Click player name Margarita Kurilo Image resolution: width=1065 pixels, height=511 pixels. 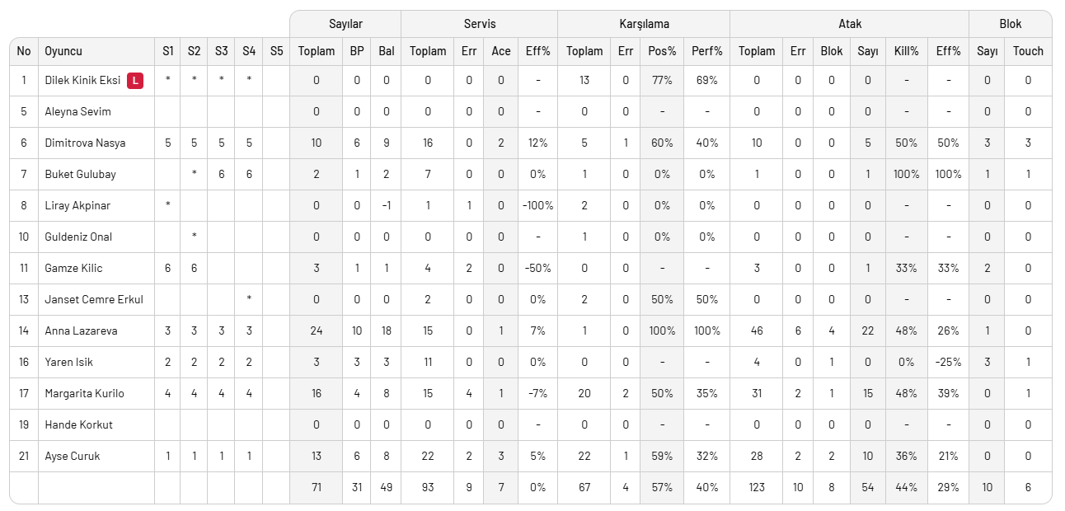point(84,393)
